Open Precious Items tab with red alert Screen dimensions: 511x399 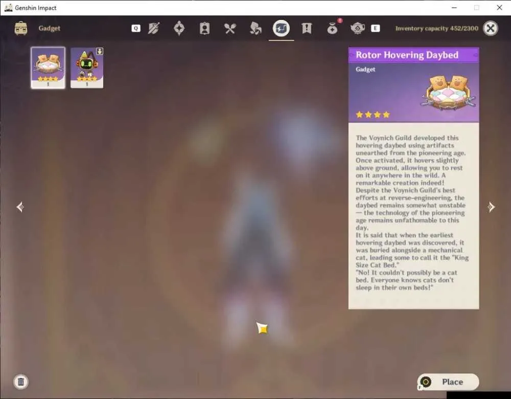(x=333, y=27)
